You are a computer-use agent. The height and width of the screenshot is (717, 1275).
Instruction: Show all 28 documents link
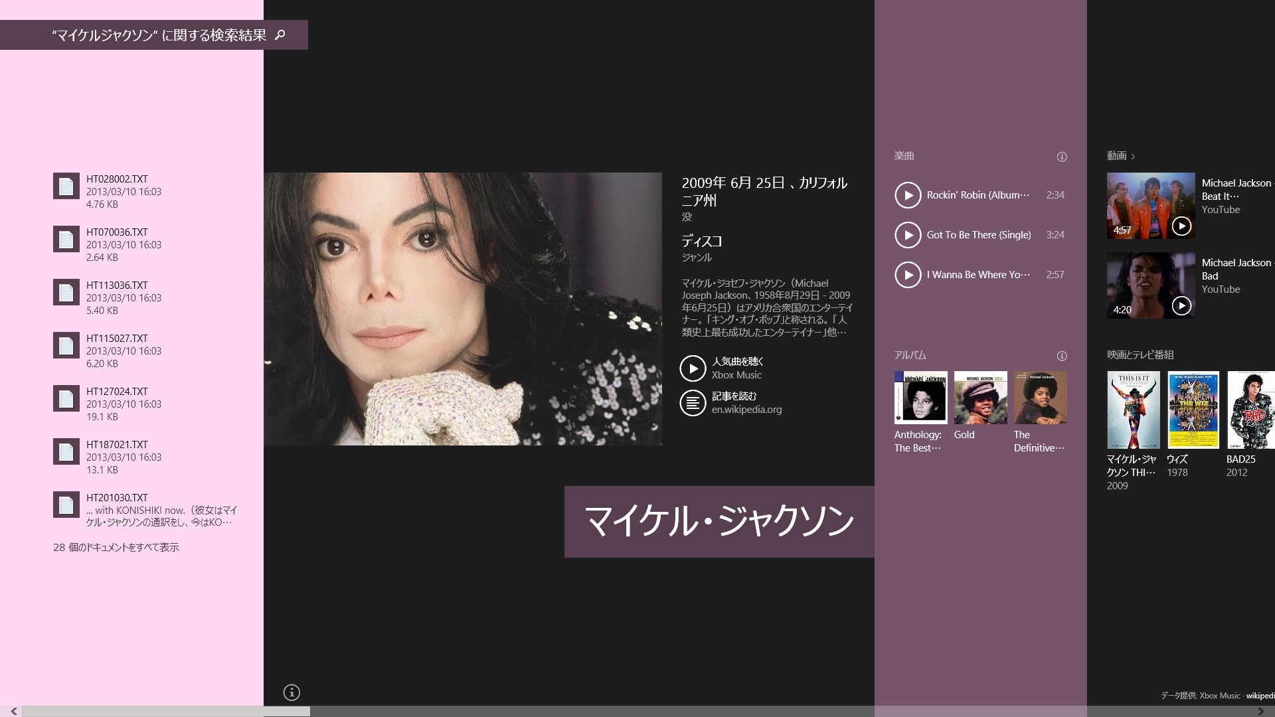click(x=116, y=548)
